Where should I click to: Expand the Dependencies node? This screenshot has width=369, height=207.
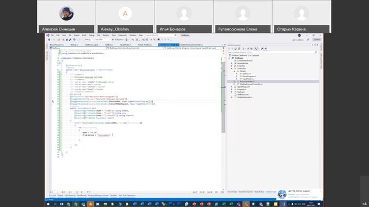(232, 63)
